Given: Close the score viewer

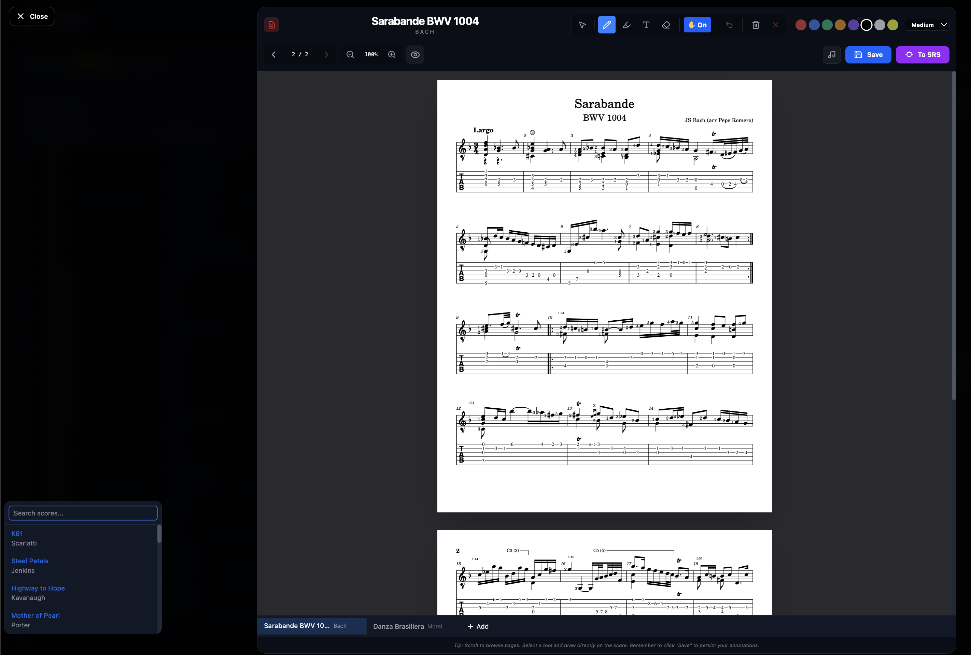Looking at the screenshot, I should pos(32,16).
